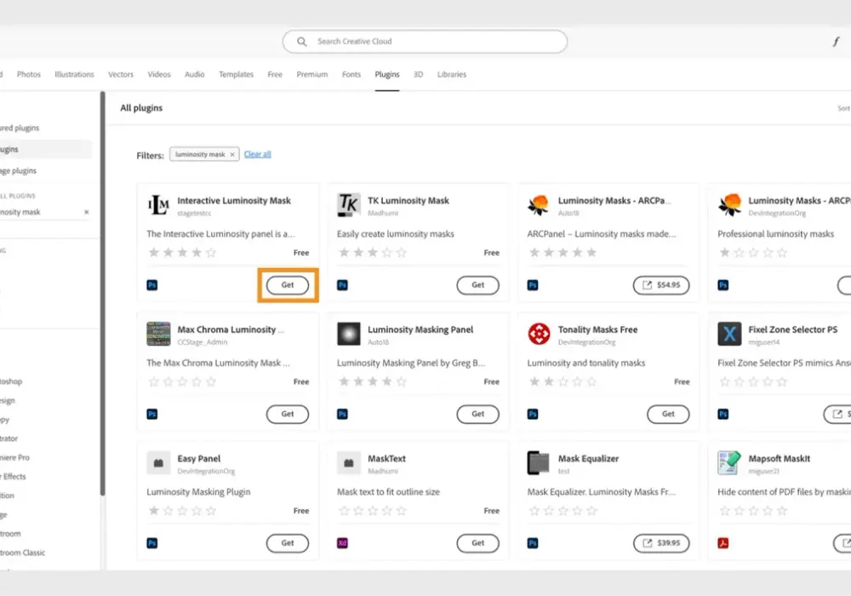Click the first star on Easy Panel
The image size is (851, 596).
click(x=154, y=511)
